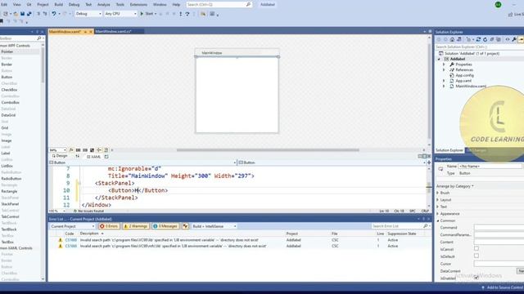This screenshot has height=294, width=524.
Task: Click Sync with Active Document icon
Action: click(x=478, y=39)
